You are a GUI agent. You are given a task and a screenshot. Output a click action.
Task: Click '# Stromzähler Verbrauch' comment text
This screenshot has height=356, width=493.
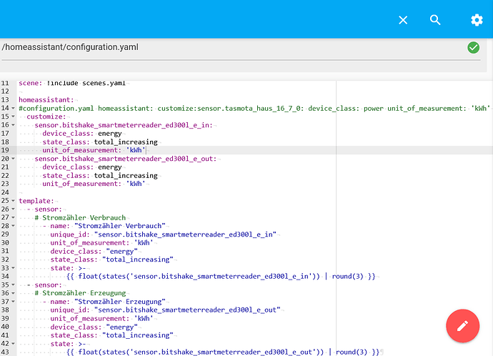(80, 217)
